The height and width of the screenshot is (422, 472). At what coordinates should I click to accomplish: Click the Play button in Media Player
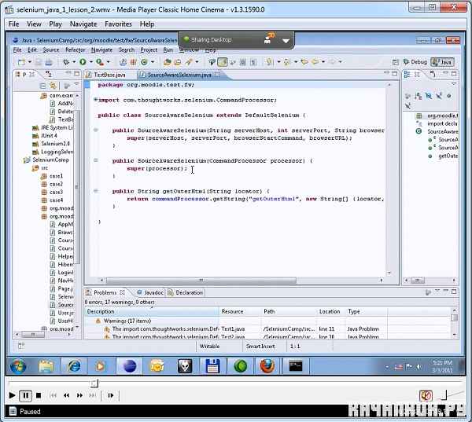(x=12, y=395)
